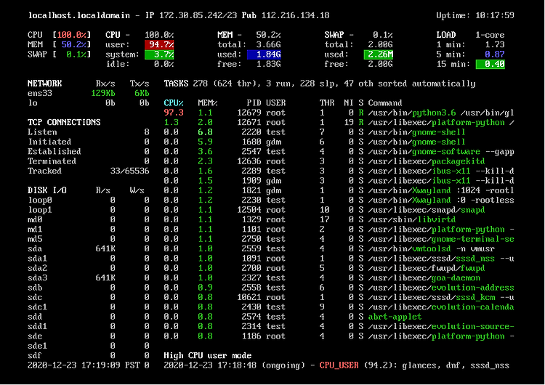Click the MEM total 3.66G value

click(268, 44)
